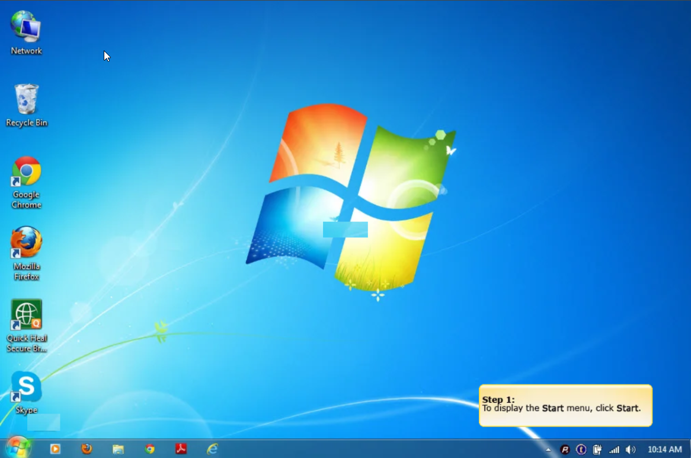The image size is (691, 458).
Task: Open Windows Media Player from the taskbar
Action: [55, 449]
